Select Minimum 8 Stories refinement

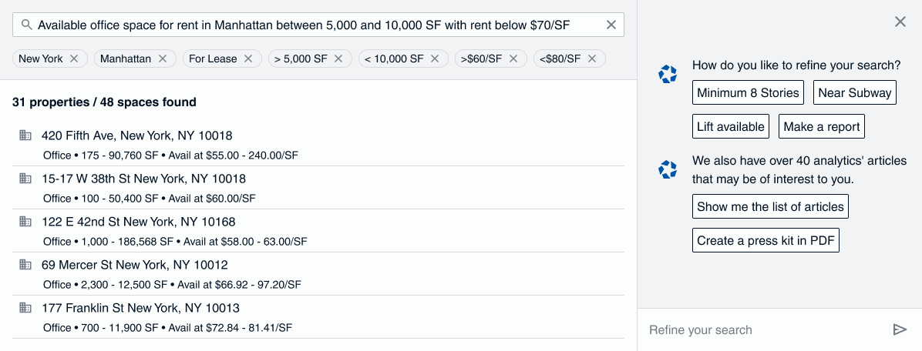point(748,92)
